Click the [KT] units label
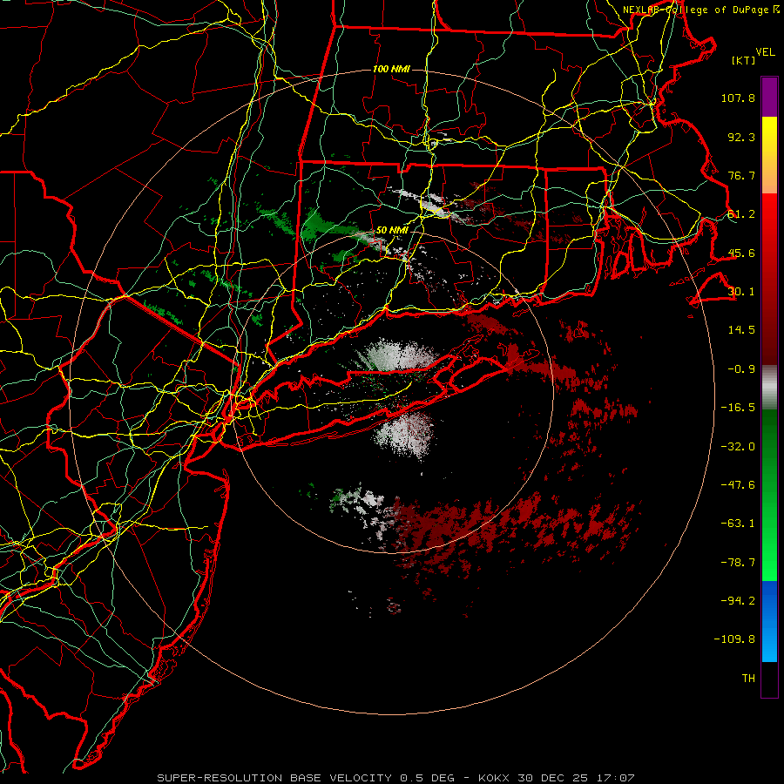 744,60
